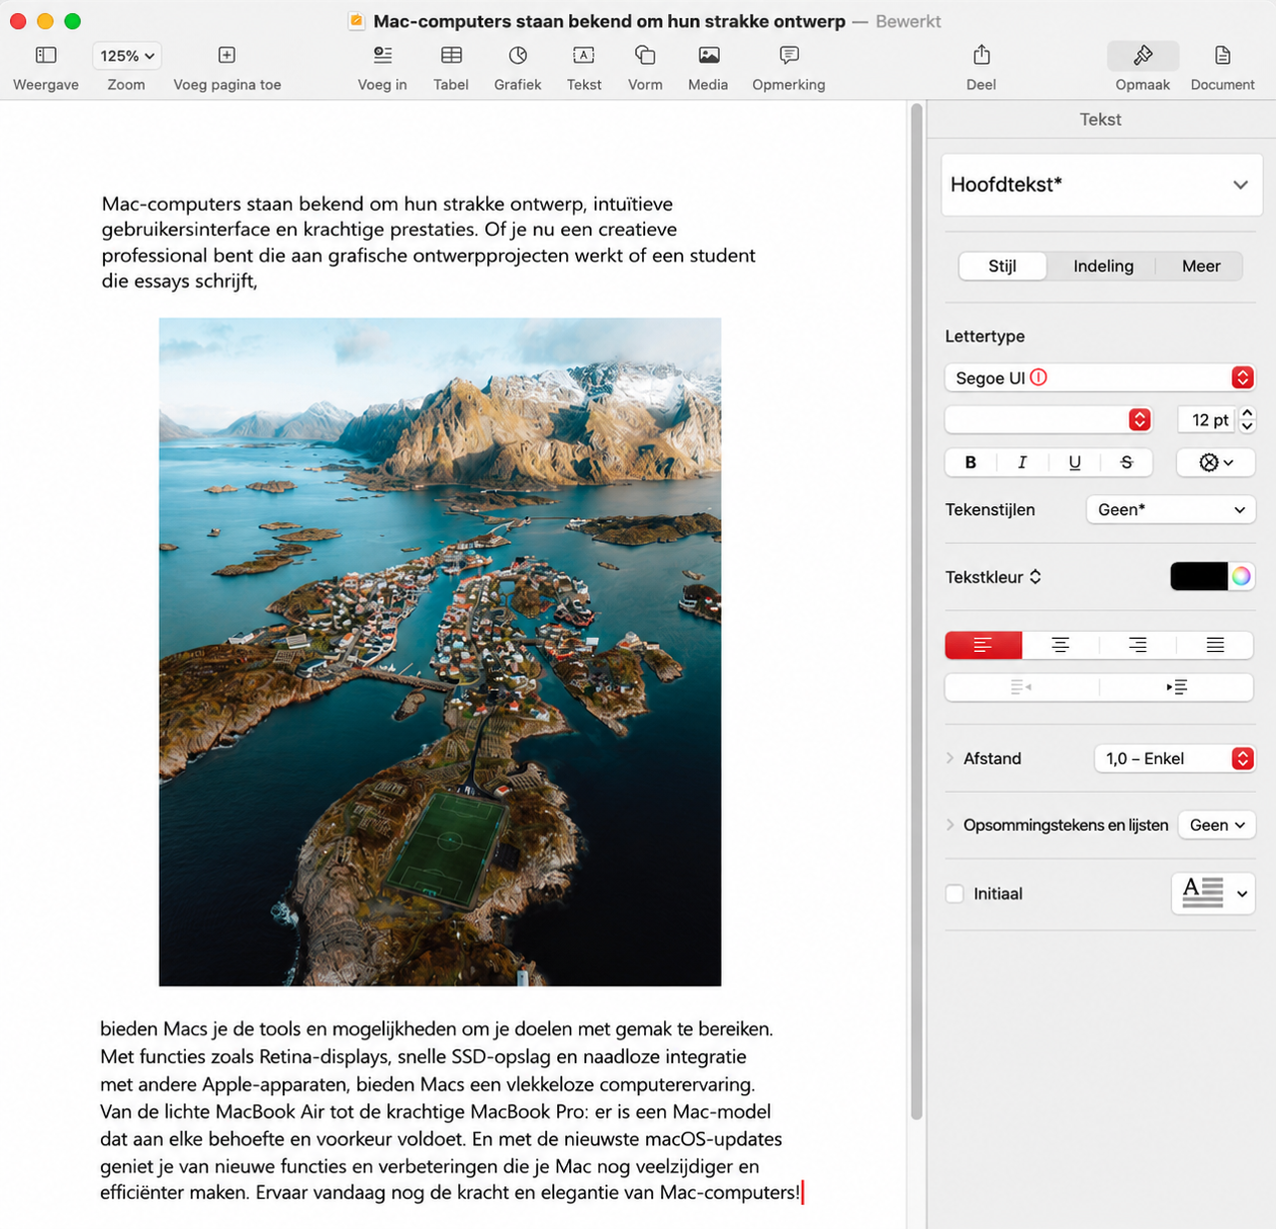This screenshot has width=1276, height=1229.
Task: Add a chart via Grafiek icon
Action: tap(517, 56)
